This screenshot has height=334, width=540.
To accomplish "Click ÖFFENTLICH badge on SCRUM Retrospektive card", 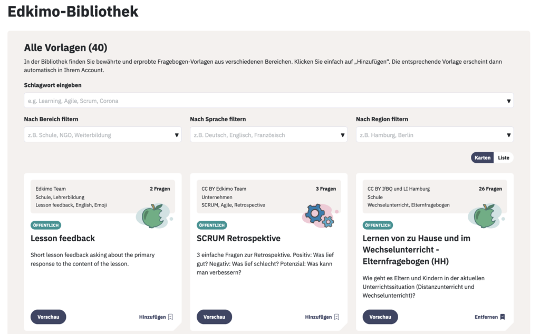I will click(212, 225).
